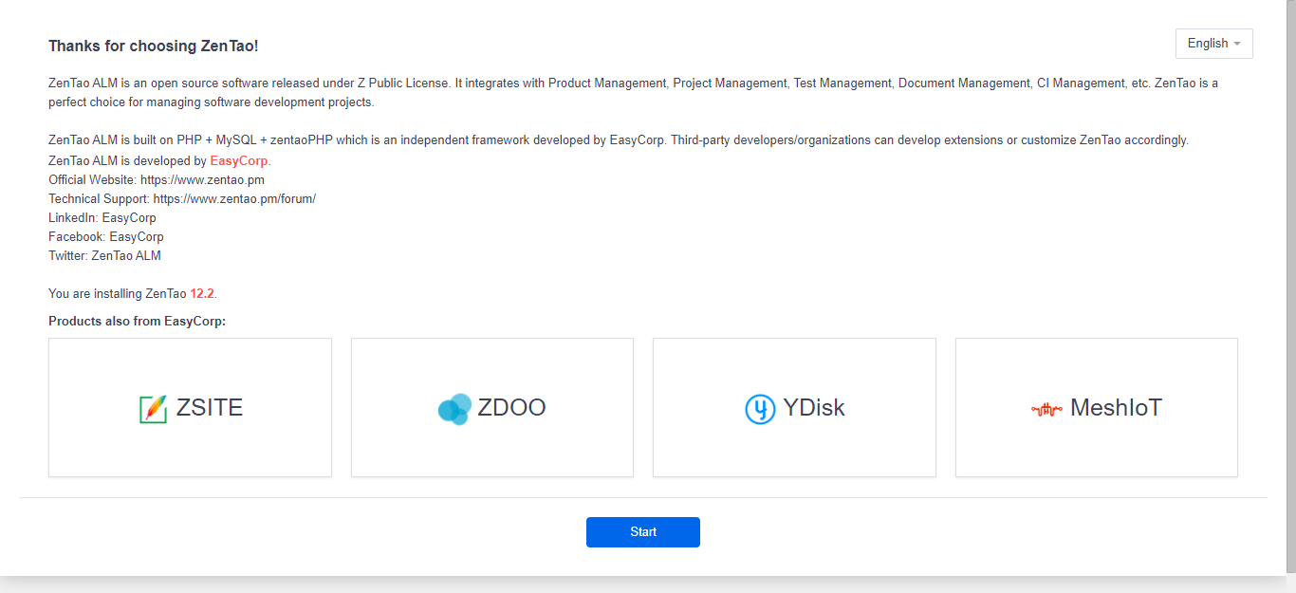
Task: Open the red EasyCorp developer link
Action: (239, 161)
